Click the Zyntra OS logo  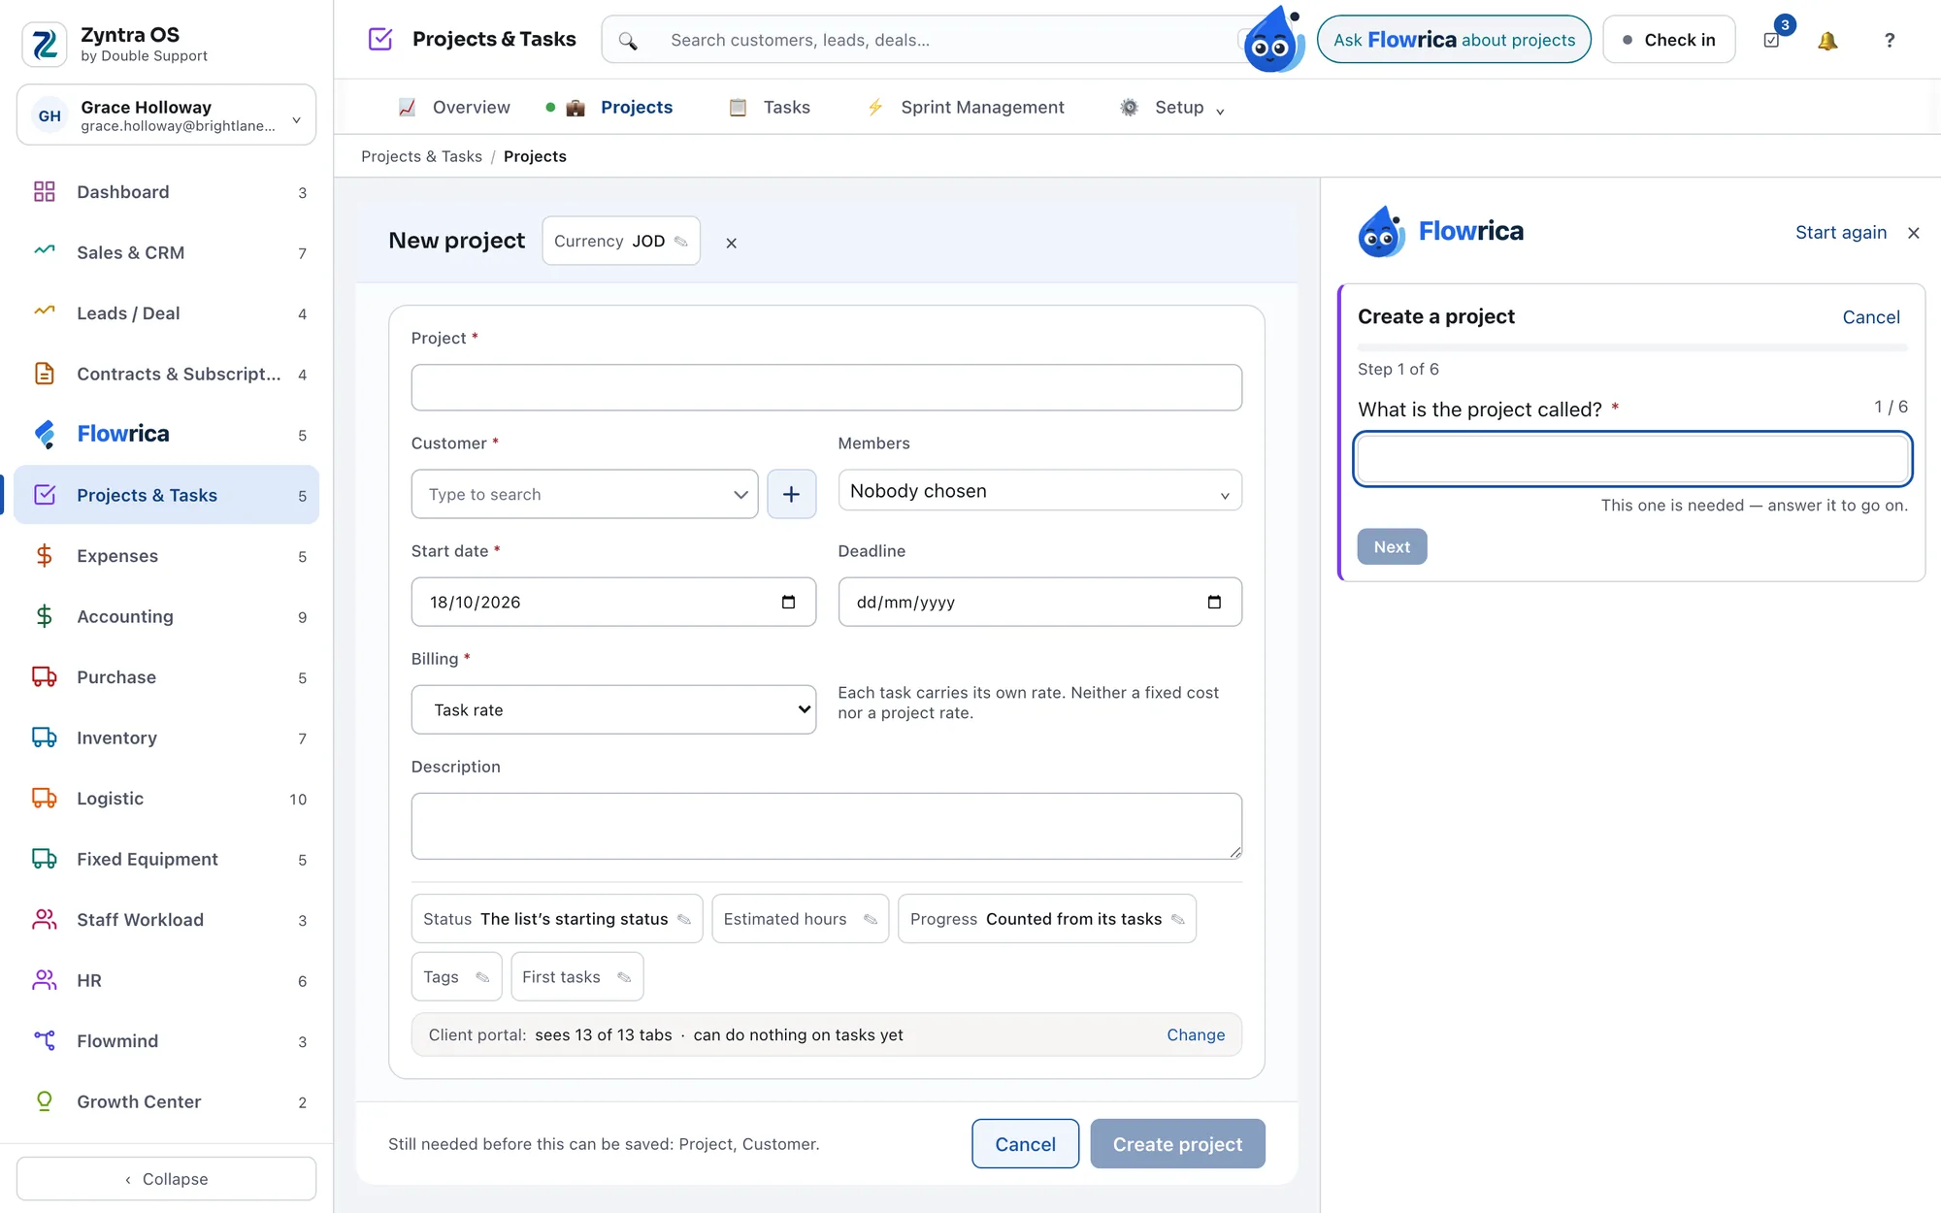pyautogui.click(x=45, y=44)
